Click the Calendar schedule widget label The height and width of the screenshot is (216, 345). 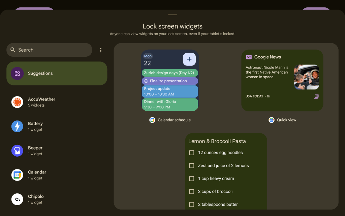174,120
